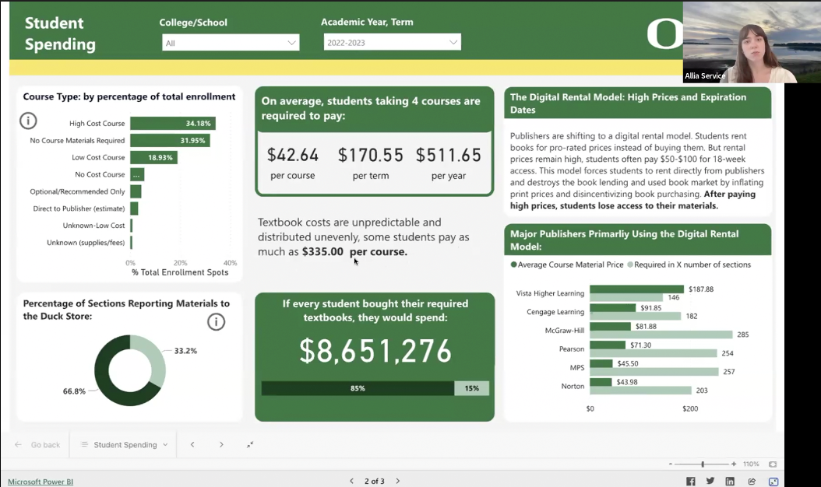Click Required in X number of sections legend
821x487 pixels.
689,265
